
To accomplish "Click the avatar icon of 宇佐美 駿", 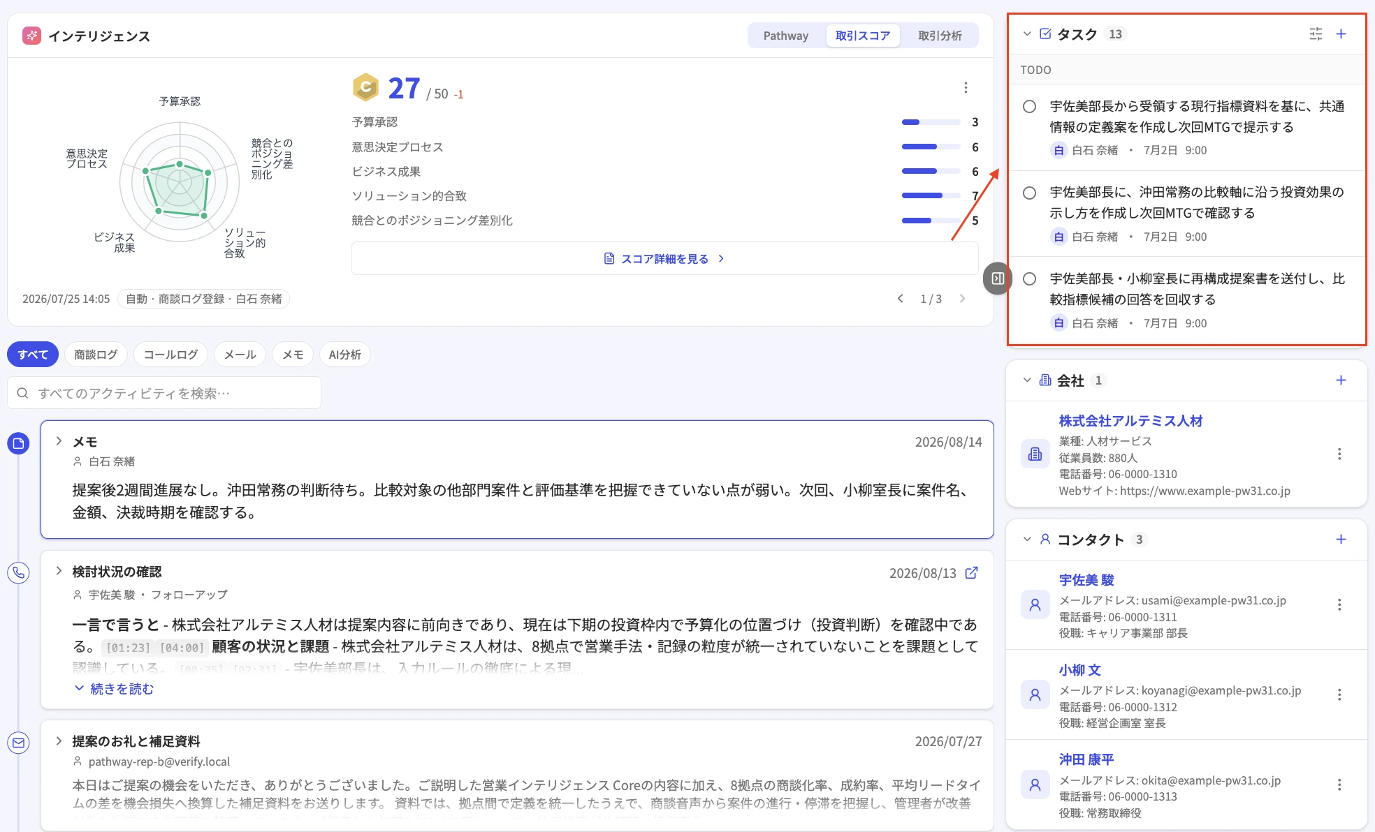I will [1035, 605].
